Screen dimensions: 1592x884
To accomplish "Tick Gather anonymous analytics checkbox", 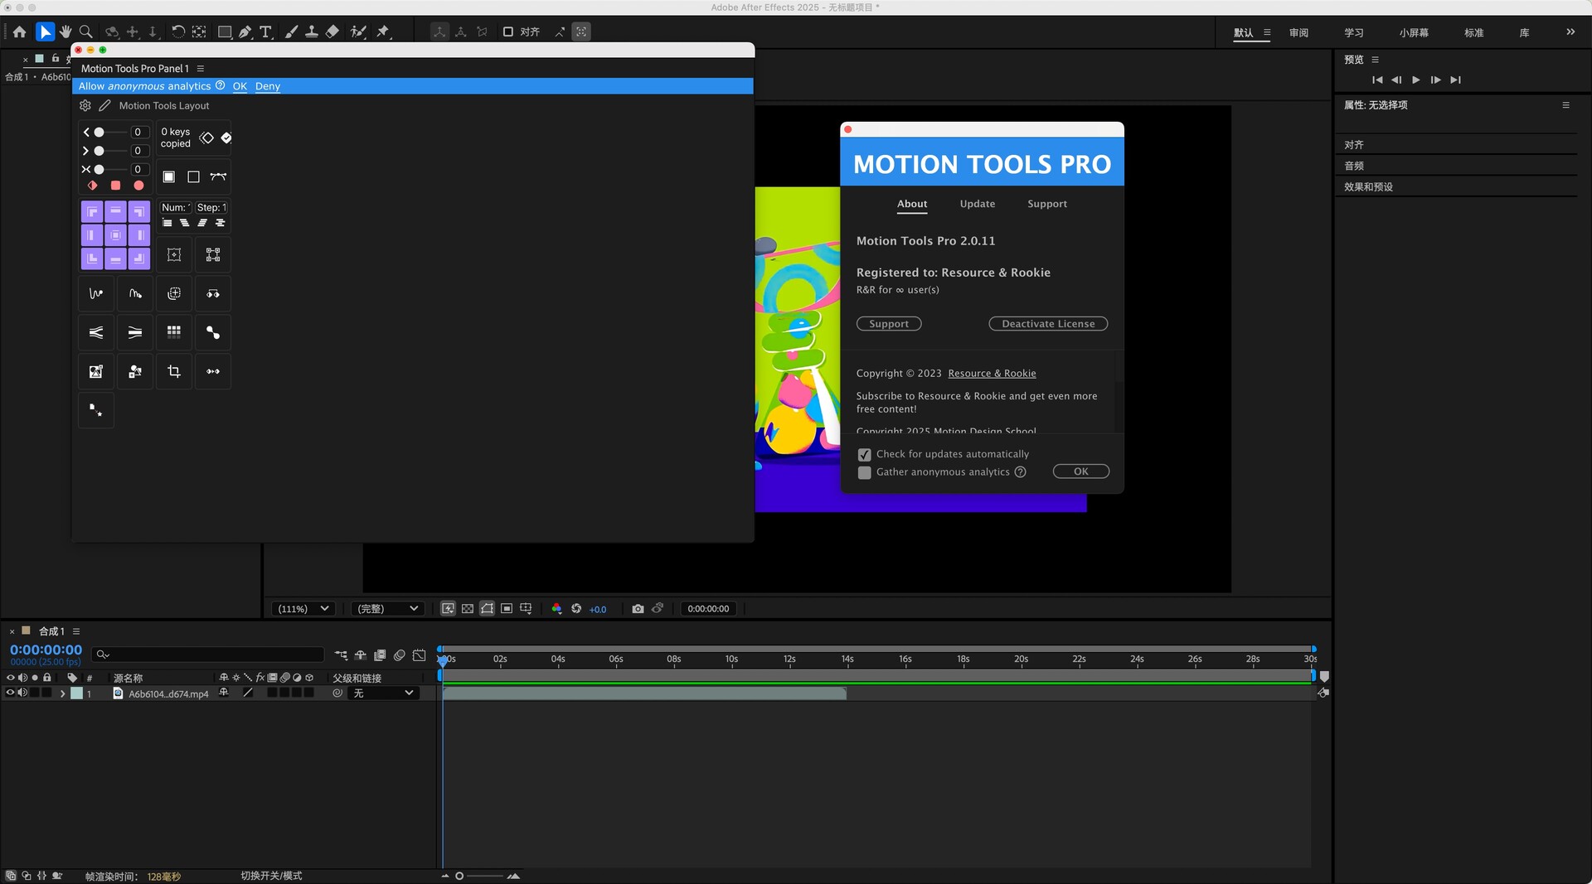I will pos(864,473).
